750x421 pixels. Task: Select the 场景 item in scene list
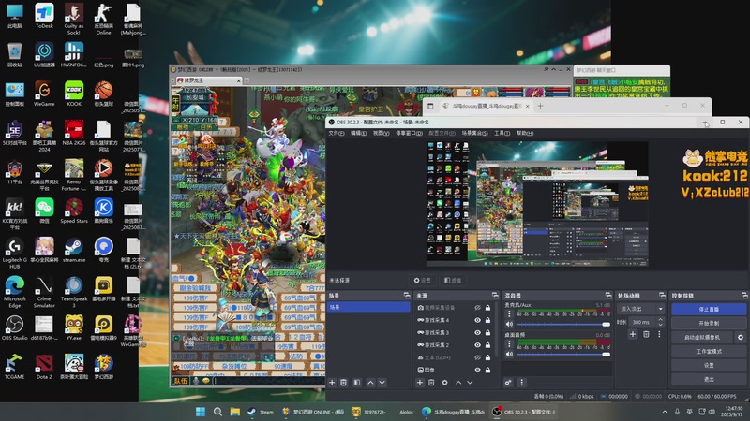[x=368, y=308]
